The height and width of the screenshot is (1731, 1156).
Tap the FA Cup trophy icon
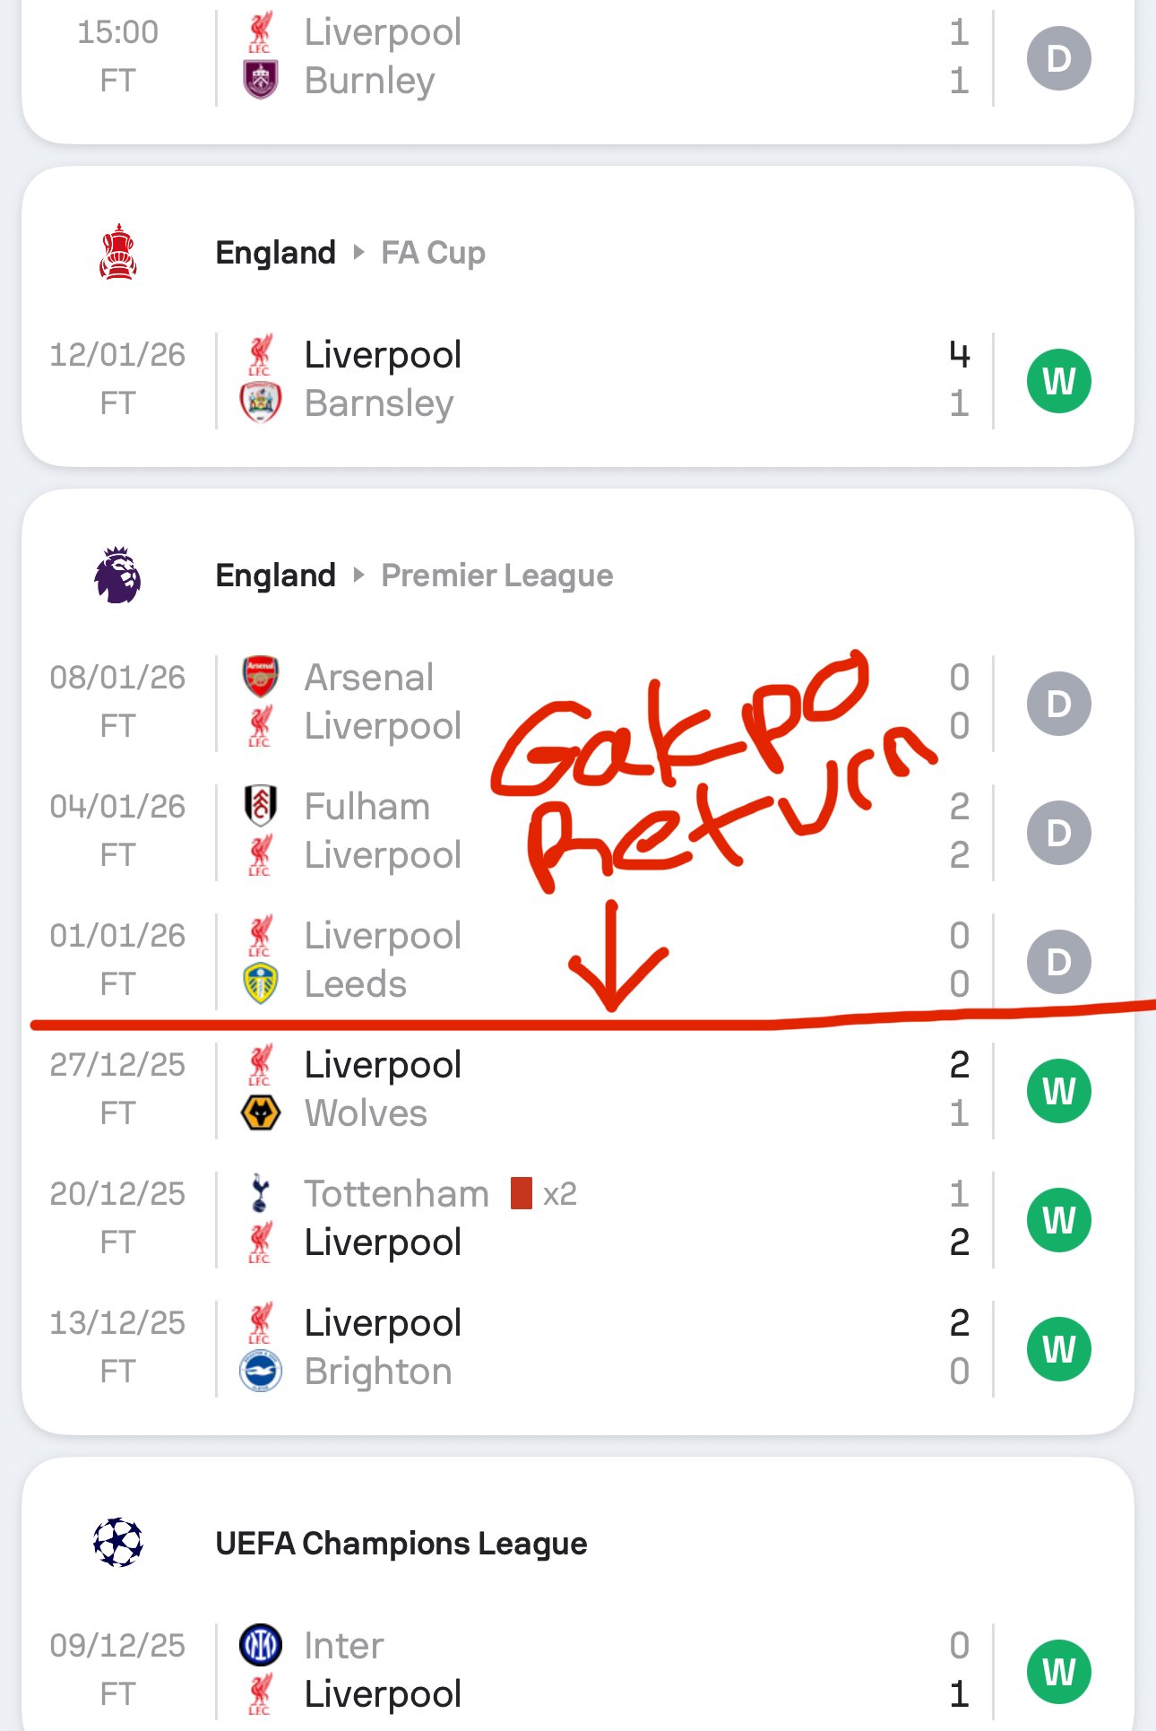(x=117, y=253)
